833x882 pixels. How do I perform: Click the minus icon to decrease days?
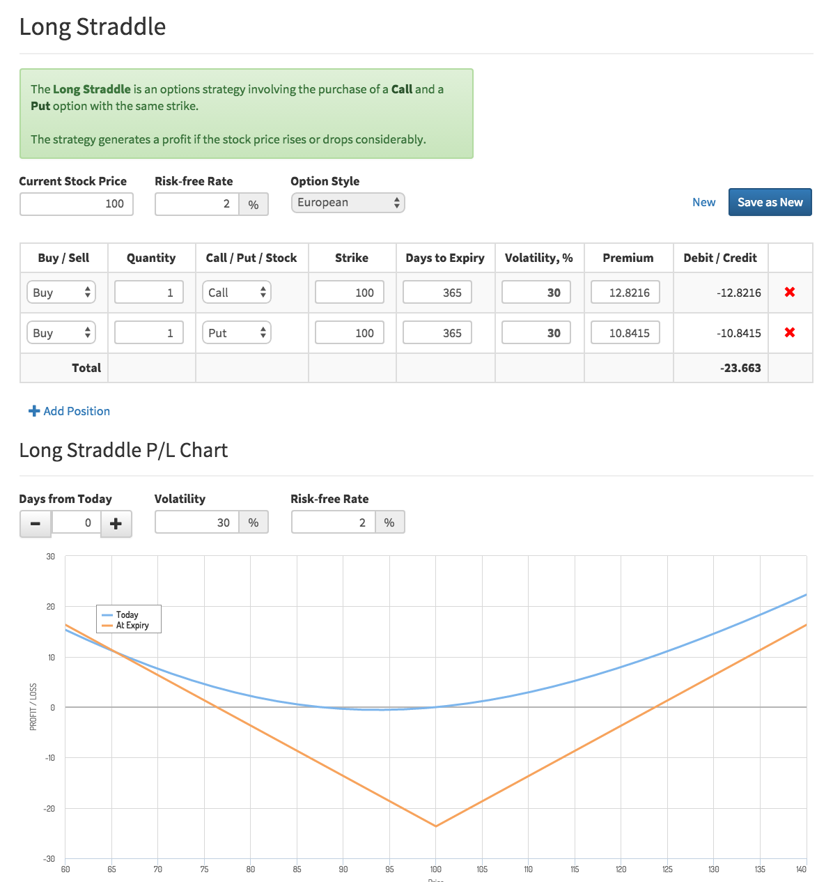[x=36, y=523]
